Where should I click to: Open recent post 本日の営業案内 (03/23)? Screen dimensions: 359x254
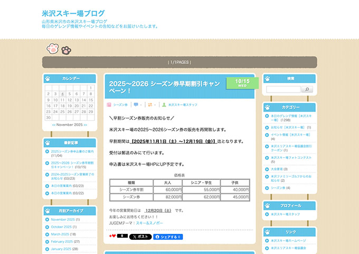[61, 186]
